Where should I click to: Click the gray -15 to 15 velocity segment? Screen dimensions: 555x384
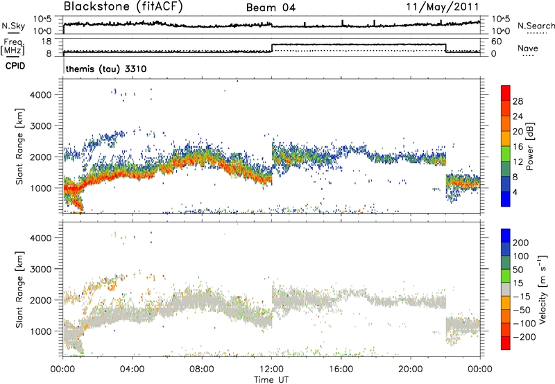(x=506, y=290)
